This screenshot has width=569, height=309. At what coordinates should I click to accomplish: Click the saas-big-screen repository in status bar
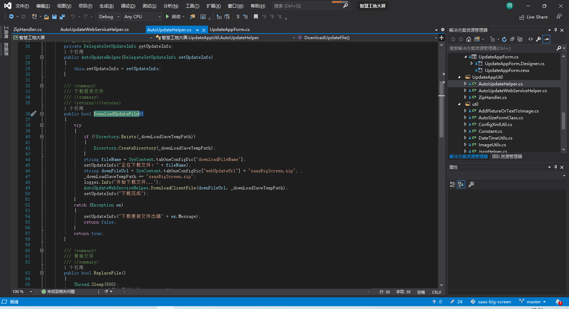491,302
